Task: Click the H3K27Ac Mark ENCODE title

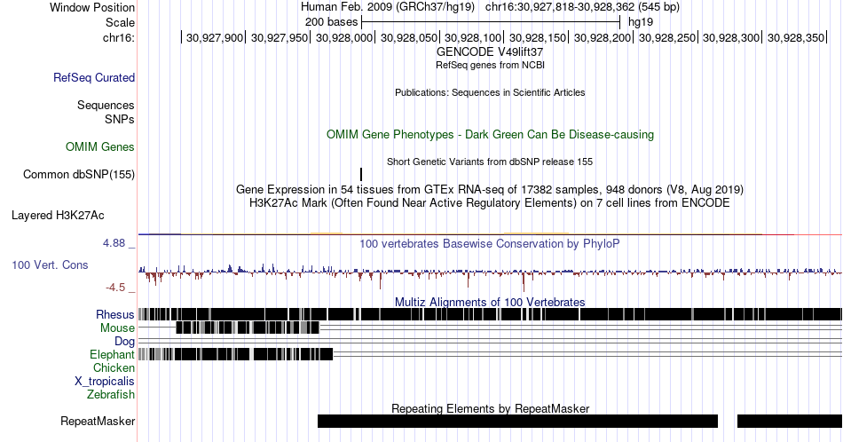Action: click(x=490, y=202)
